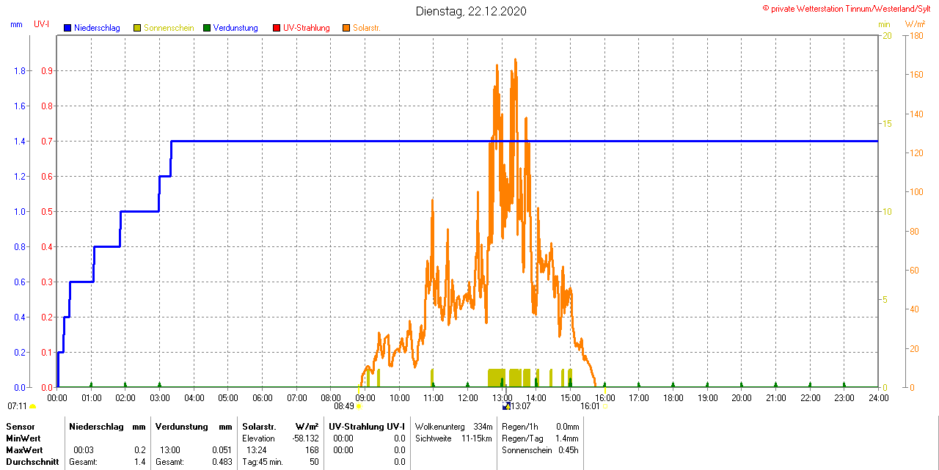Click the Verdunstung max value "0.051"
939x470 pixels.
point(221,449)
